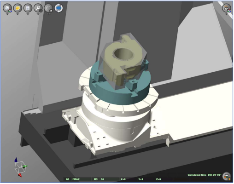This screenshot has height=184, width=234.
Task: Click the orientation axis cube widget
Action: [20, 167]
